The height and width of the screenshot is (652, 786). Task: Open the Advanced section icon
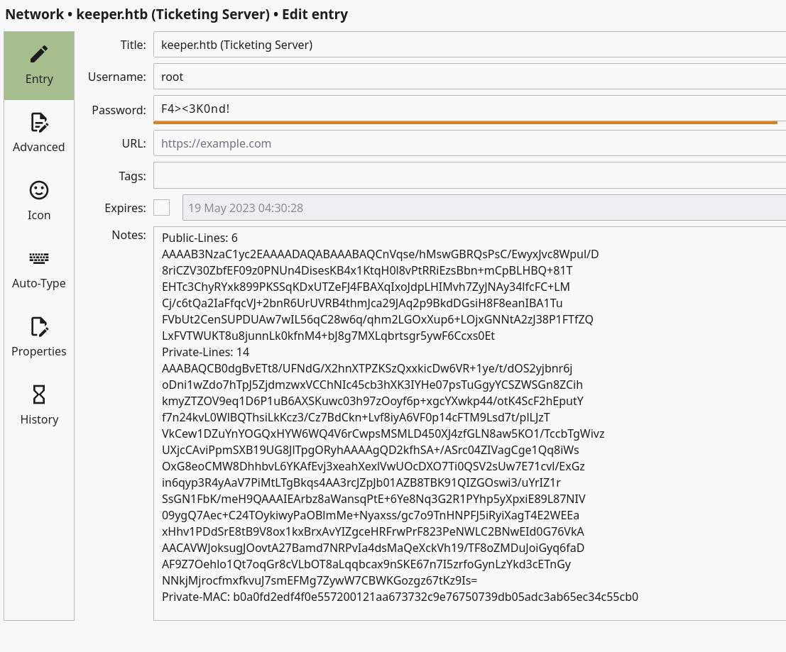pyautogui.click(x=39, y=122)
